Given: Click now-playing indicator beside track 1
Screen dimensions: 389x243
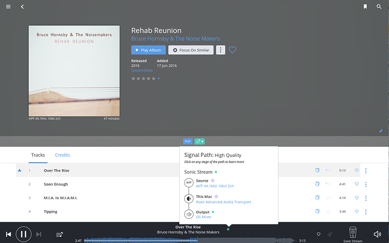Looking at the screenshot, I should (20, 170).
